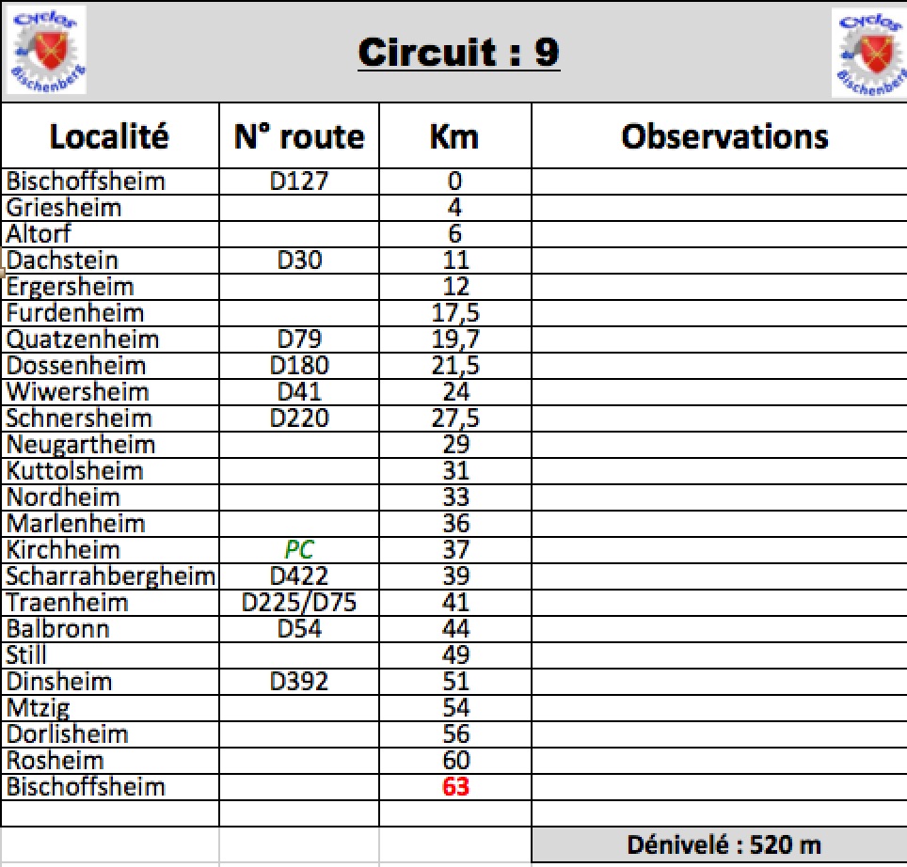Select the Dachstein locality cell
This screenshot has width=907, height=867.
pos(110,260)
